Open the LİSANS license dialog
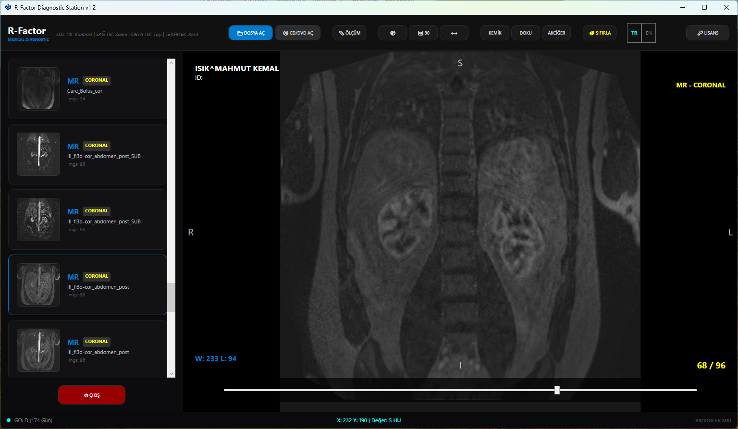 pos(707,33)
